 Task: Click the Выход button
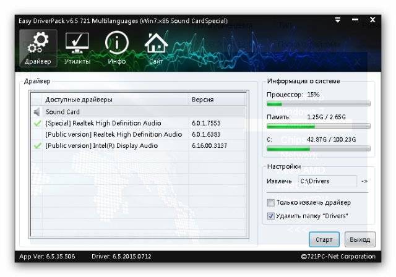coord(360,239)
